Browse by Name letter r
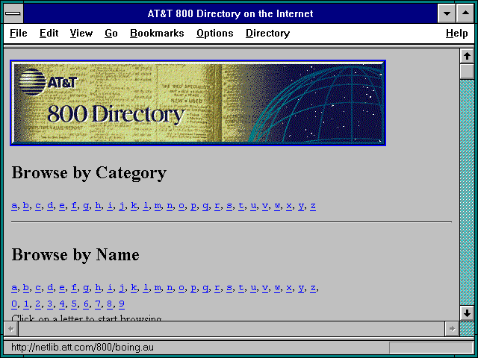This screenshot has width=478, height=358. click(x=217, y=287)
